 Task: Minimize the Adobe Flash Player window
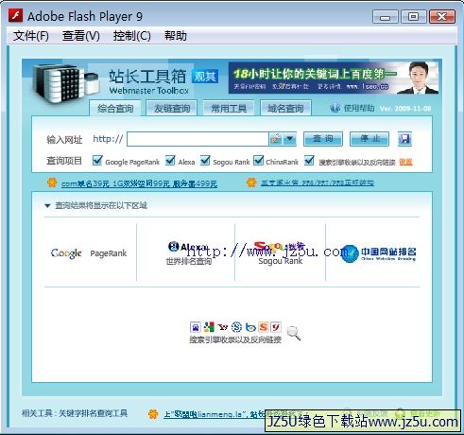click(x=386, y=17)
